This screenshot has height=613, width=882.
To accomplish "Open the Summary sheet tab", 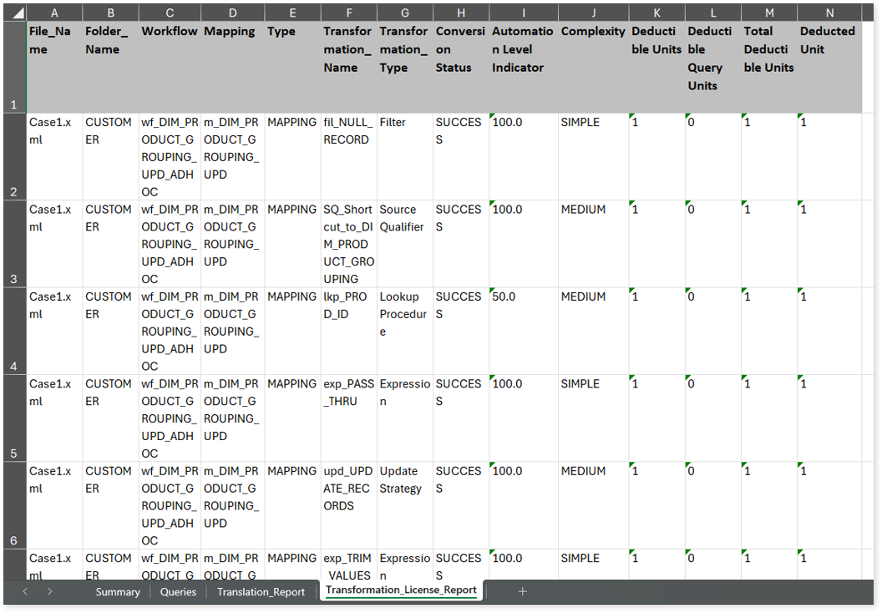I will (118, 591).
